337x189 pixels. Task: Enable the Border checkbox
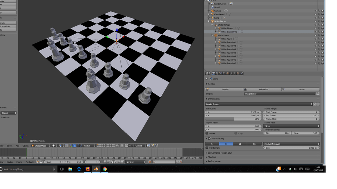pyautogui.click(x=207, y=133)
